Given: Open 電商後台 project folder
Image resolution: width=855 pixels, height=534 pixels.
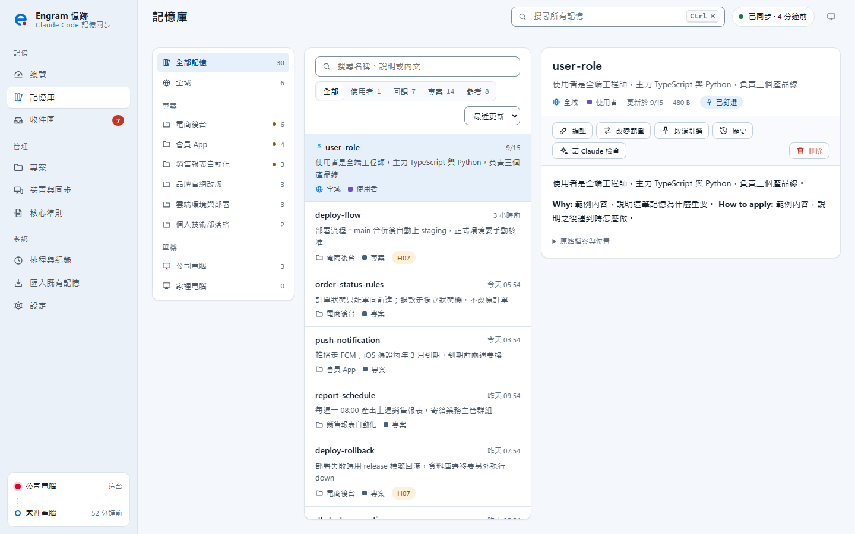Looking at the screenshot, I should pos(223,125).
